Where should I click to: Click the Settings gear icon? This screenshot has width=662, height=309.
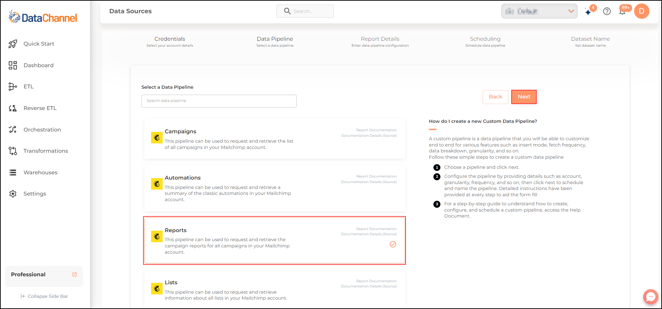pos(13,194)
